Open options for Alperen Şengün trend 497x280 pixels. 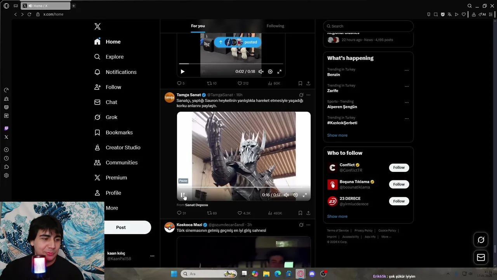pos(407,103)
